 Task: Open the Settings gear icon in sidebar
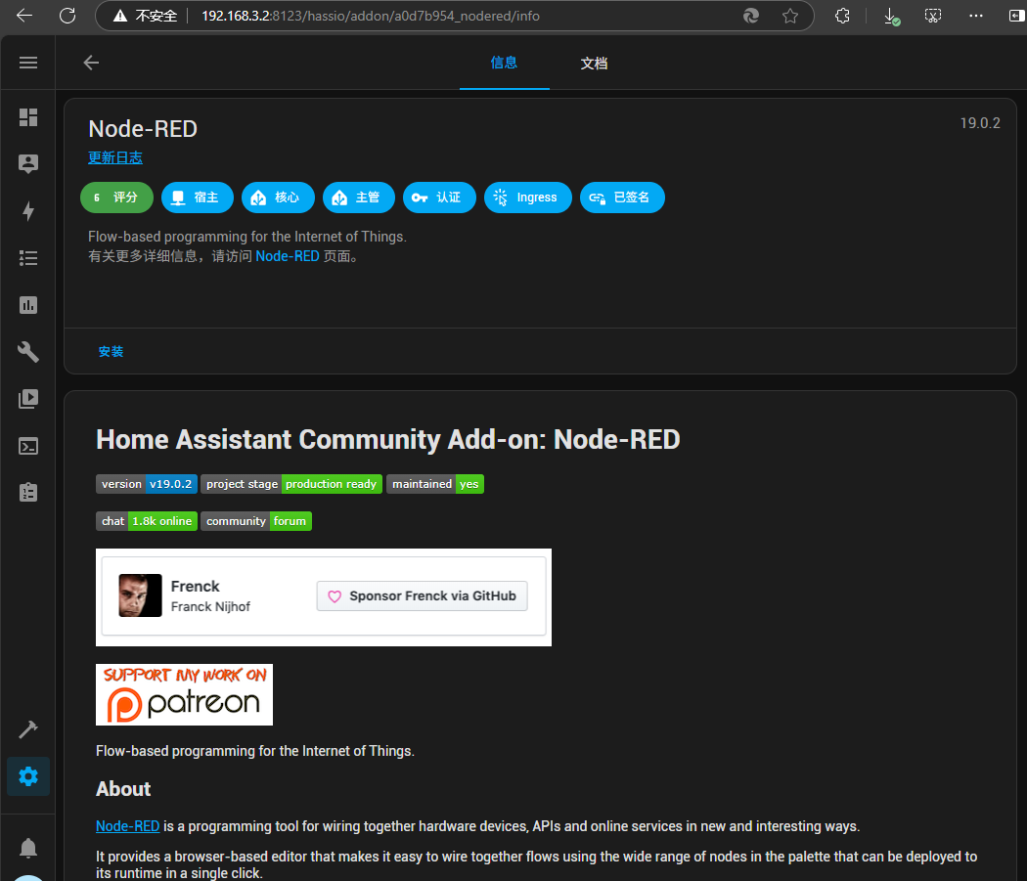[28, 776]
